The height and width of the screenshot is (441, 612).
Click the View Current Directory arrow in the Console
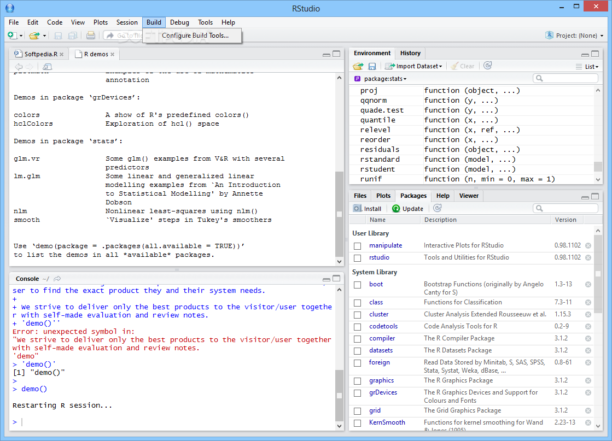click(57, 278)
